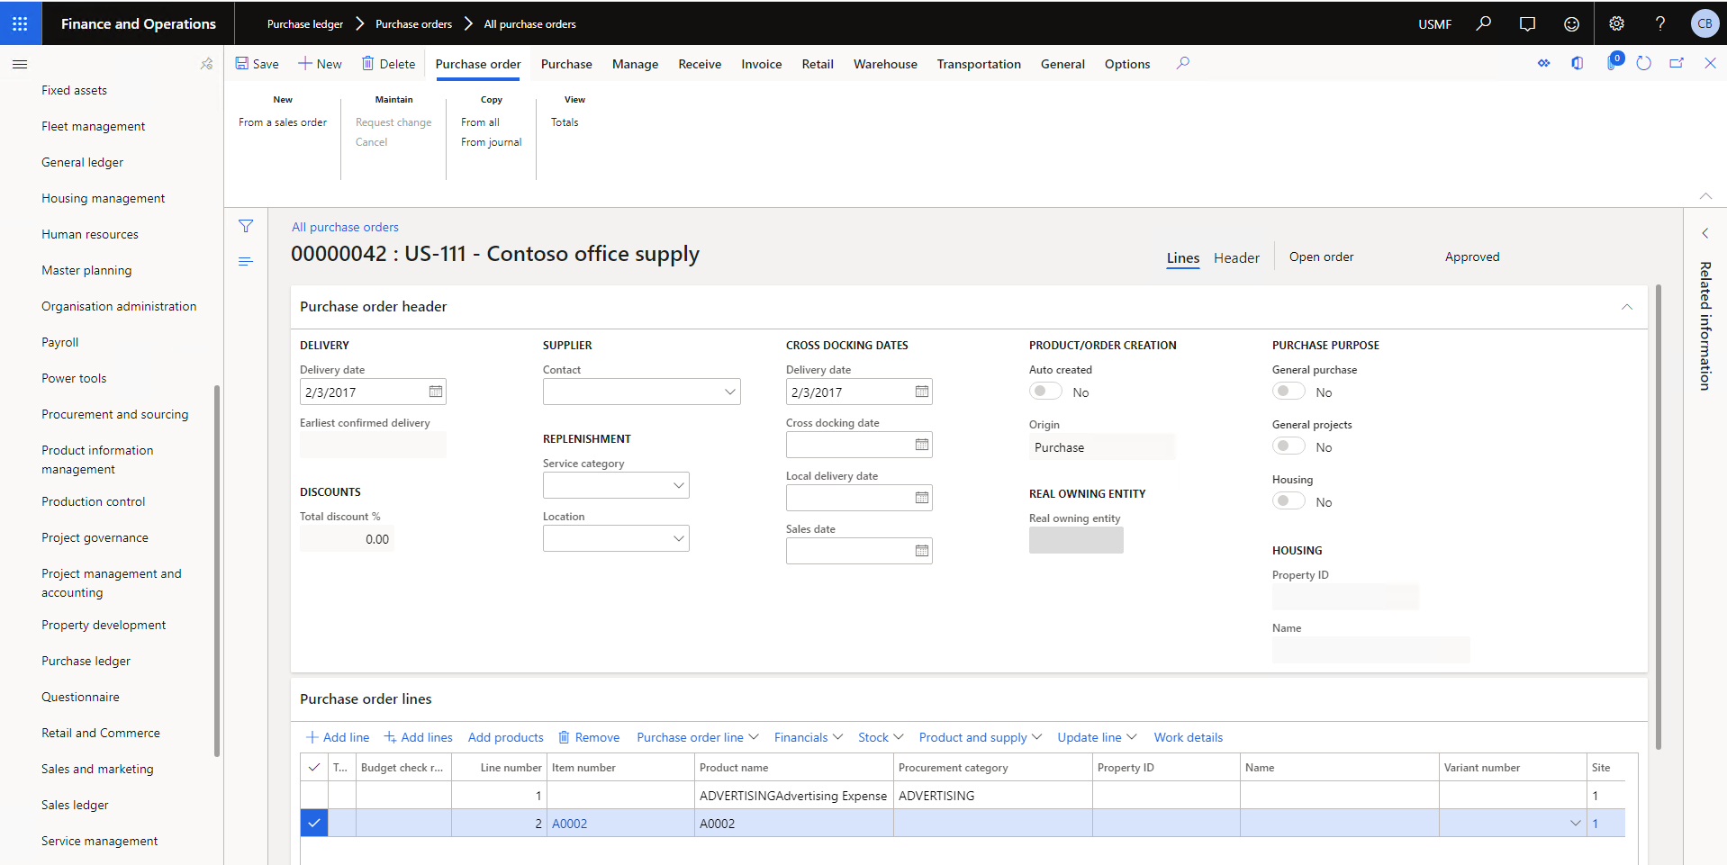Viewport: 1727px width, 865px height.
Task: Click the navigation pane scrollbar
Action: 217,571
